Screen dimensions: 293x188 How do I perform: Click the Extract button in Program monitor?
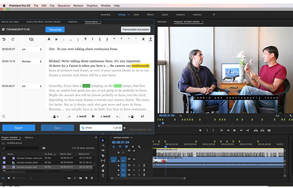pos(262,131)
